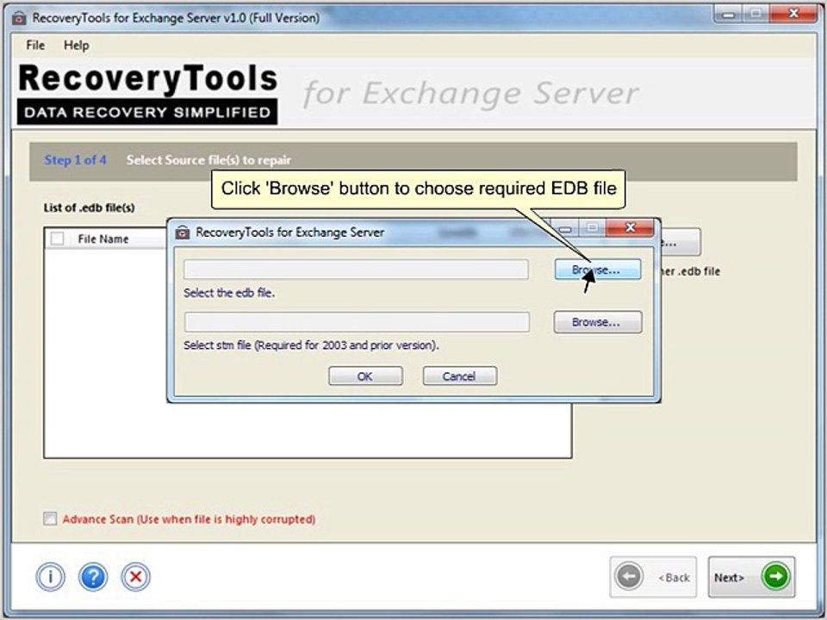This screenshot has width=827, height=620.
Task: Cancel the file selection dialog
Action: click(459, 376)
